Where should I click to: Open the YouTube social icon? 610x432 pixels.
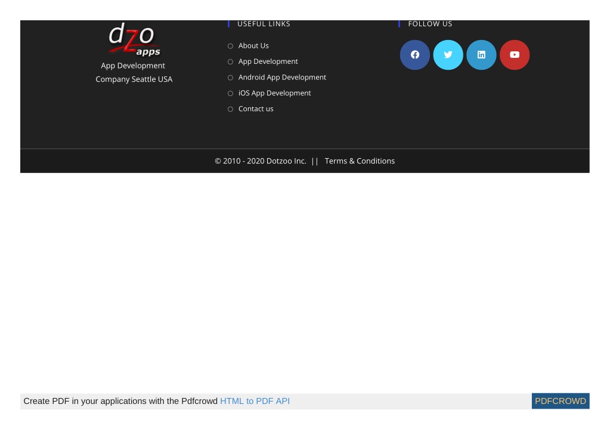click(x=515, y=55)
